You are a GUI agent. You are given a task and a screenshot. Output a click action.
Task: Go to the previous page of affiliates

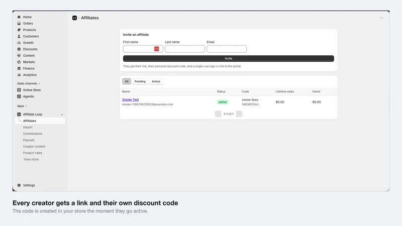tap(218, 114)
